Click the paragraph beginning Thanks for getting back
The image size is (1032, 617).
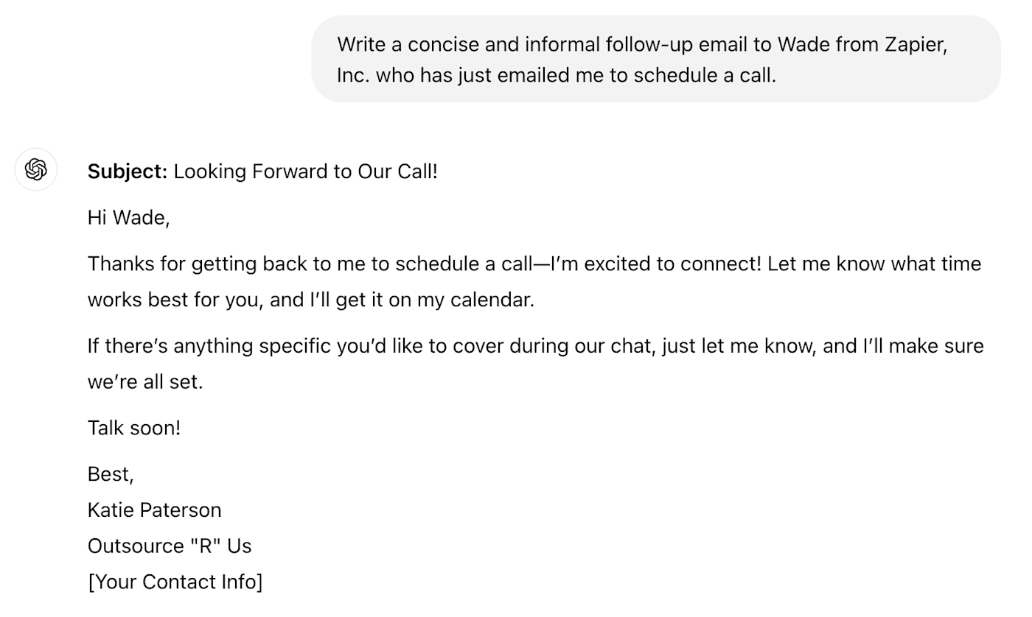[534, 281]
